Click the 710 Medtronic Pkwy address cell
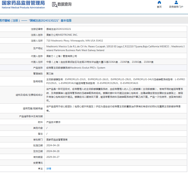The height and width of the screenshot is (173, 188). pos(74,40)
